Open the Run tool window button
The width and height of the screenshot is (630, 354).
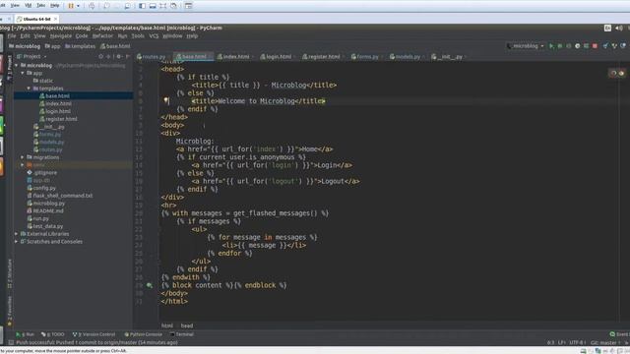tap(25, 334)
